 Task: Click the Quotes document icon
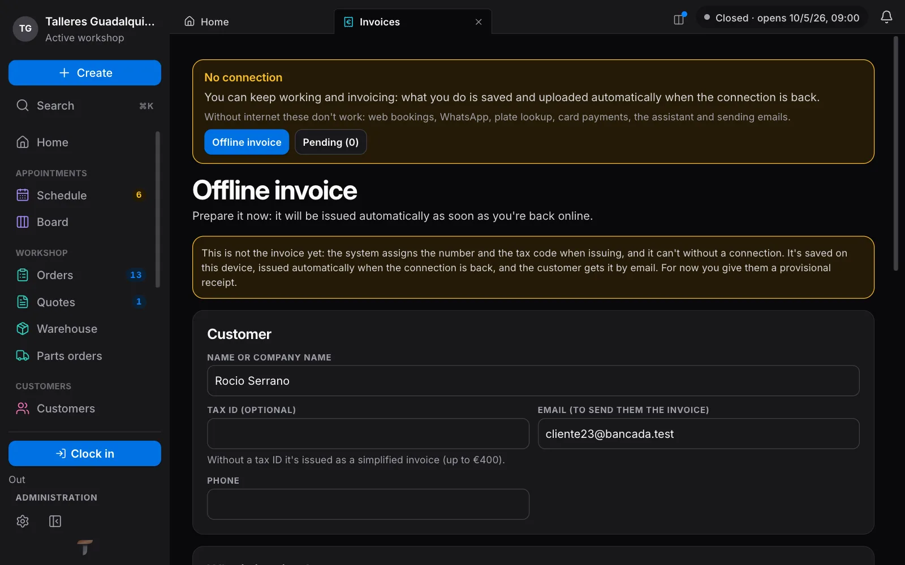(x=23, y=302)
